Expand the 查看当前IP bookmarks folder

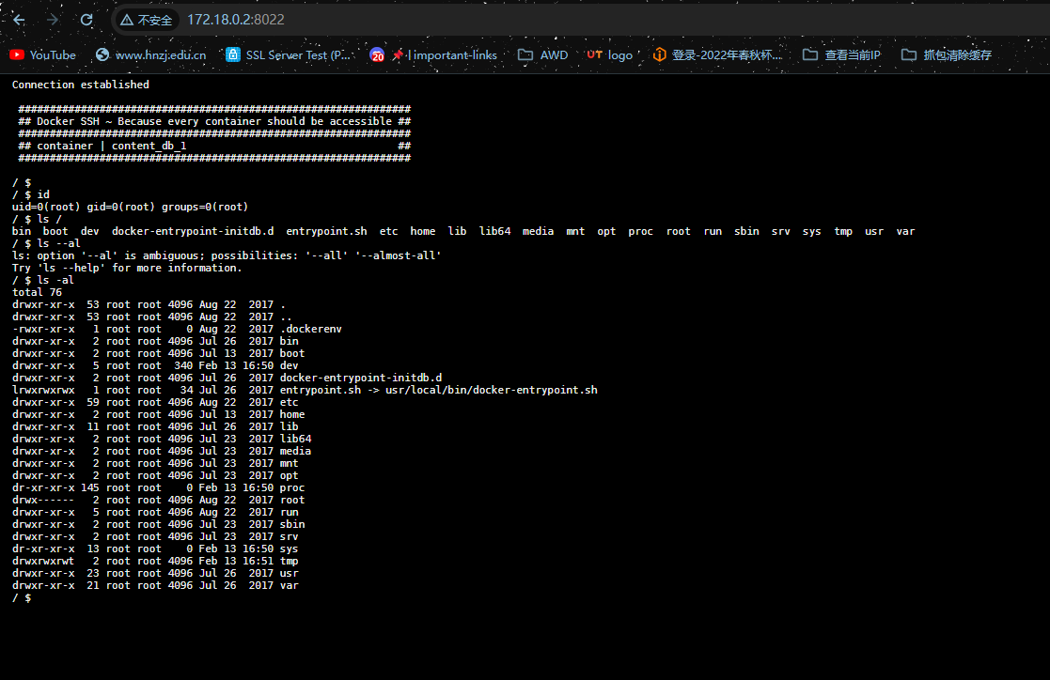coord(841,54)
